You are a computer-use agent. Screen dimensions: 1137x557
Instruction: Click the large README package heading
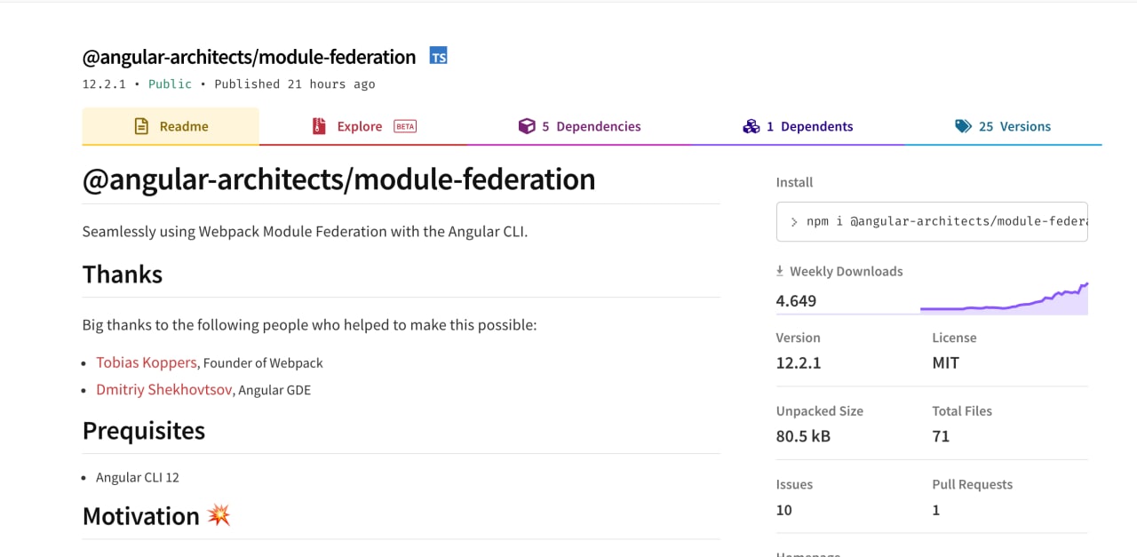(x=338, y=179)
